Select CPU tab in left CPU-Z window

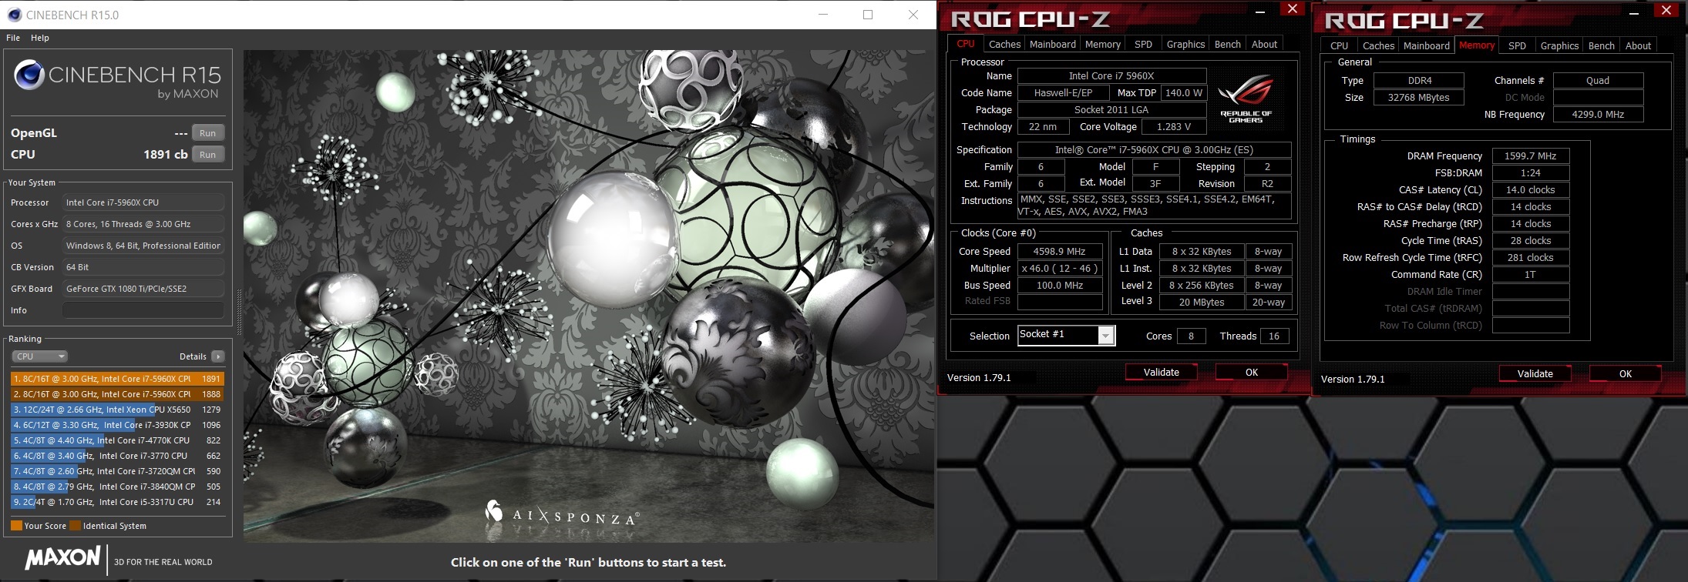(966, 44)
